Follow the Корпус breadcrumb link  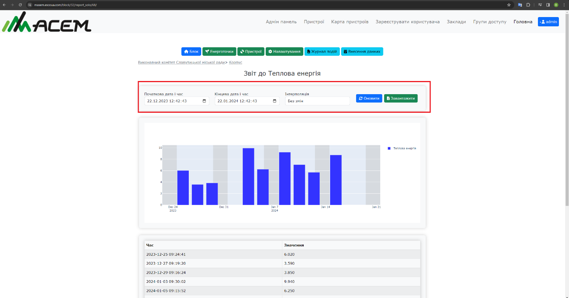tap(235, 62)
